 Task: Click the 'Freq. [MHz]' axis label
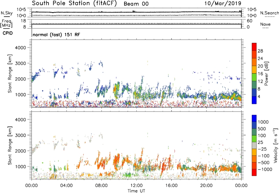point(6,24)
